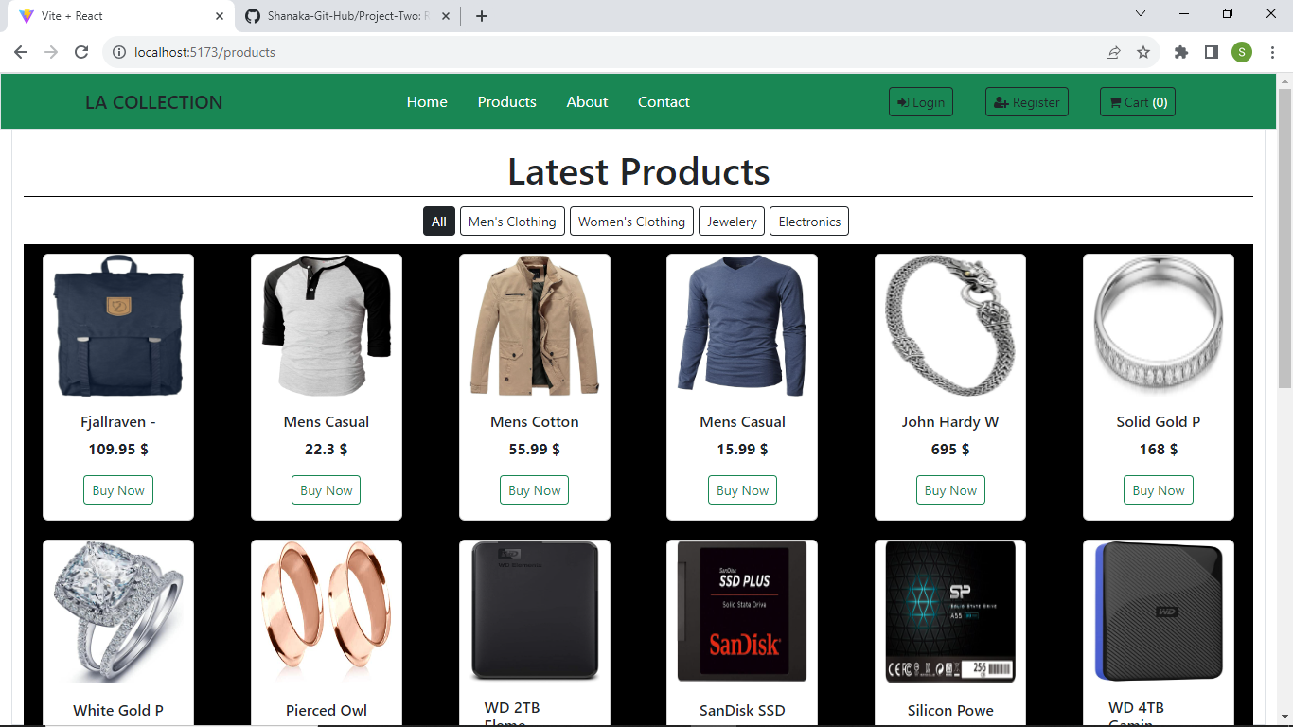Select the Electronics filter
Screen dimensions: 1293x727
coord(808,221)
